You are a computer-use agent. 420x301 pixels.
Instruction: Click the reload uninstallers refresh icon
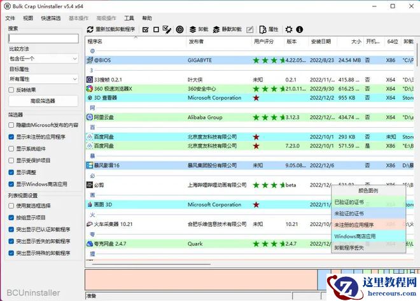pos(90,29)
